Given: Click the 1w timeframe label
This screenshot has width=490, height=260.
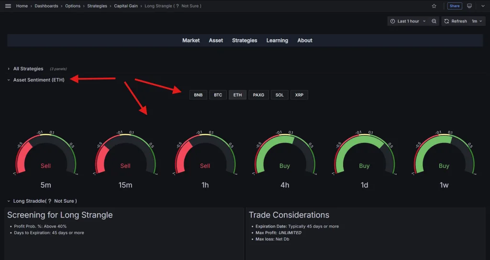Looking at the screenshot, I should pos(444,185).
